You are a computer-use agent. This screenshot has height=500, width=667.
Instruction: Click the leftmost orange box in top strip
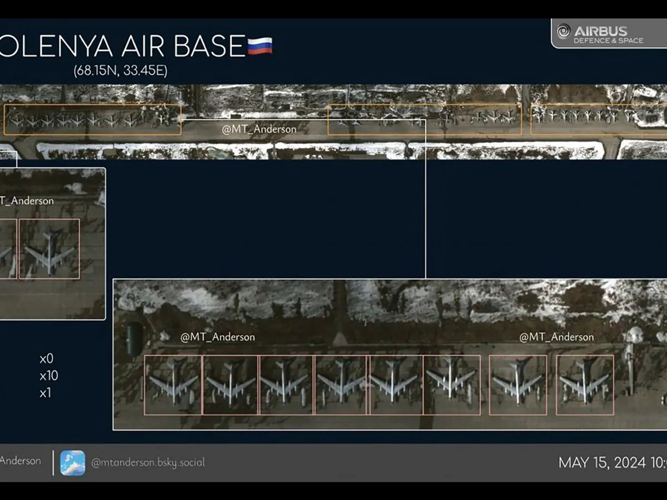[92, 119]
